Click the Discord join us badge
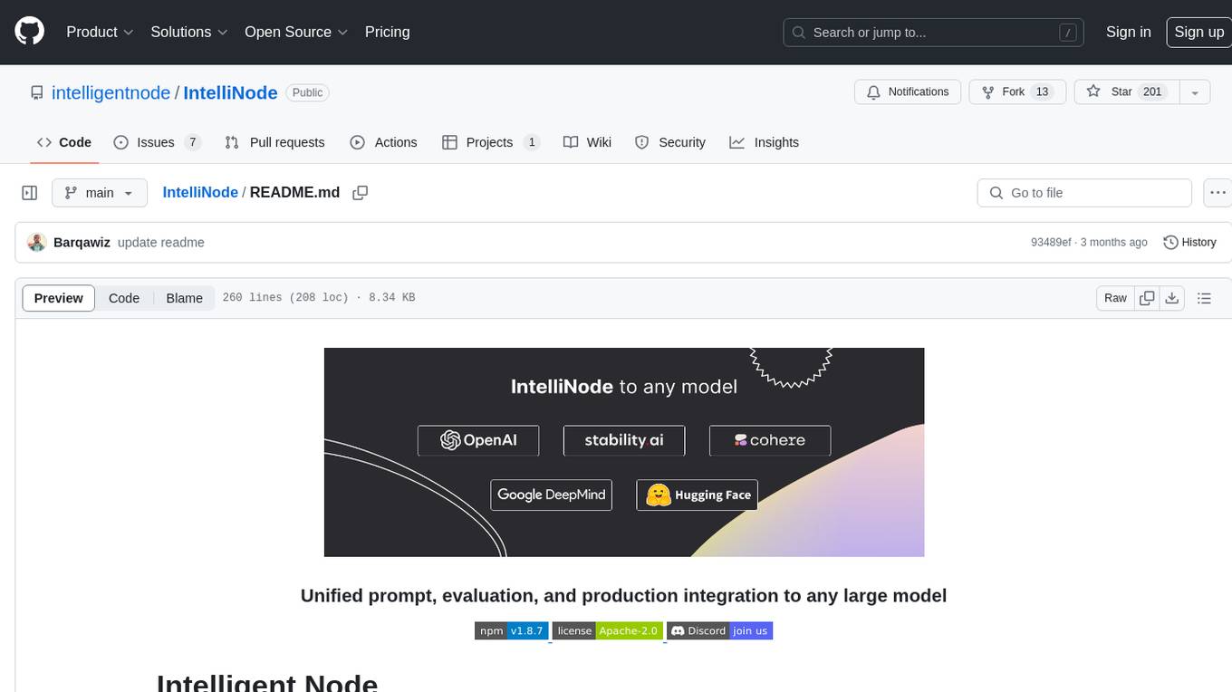1232x692 pixels. click(x=719, y=630)
